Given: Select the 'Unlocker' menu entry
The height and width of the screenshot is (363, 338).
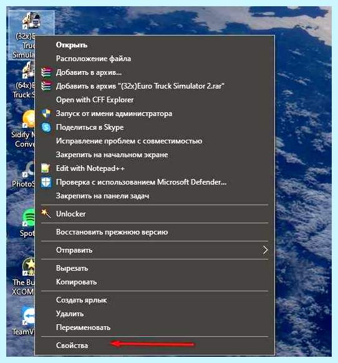Looking at the screenshot, I should click(x=71, y=214).
